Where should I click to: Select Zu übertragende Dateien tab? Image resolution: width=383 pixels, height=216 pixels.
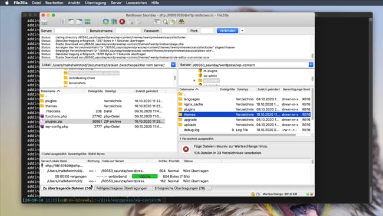pyautogui.click(x=67, y=188)
